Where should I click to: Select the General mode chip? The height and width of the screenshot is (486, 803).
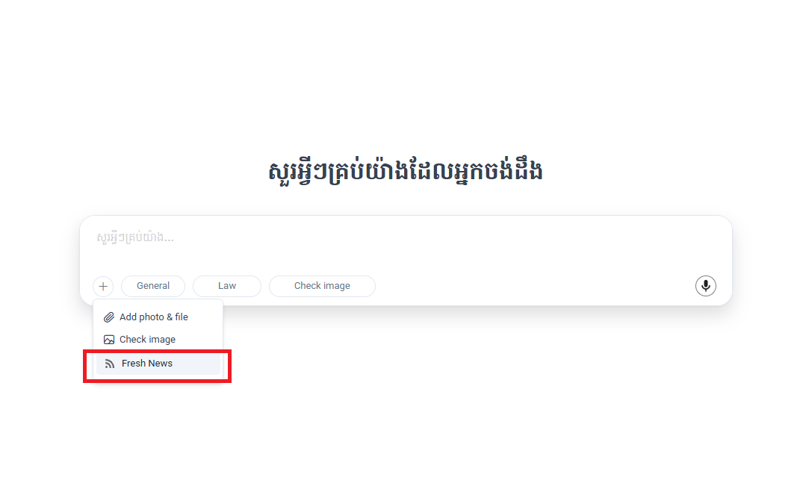(x=153, y=286)
